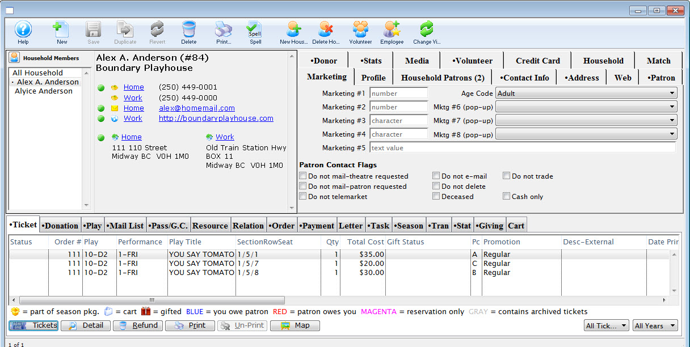Viewport: 690px width, 347px height.
Task: Run the Spell check tool
Action: click(x=255, y=30)
